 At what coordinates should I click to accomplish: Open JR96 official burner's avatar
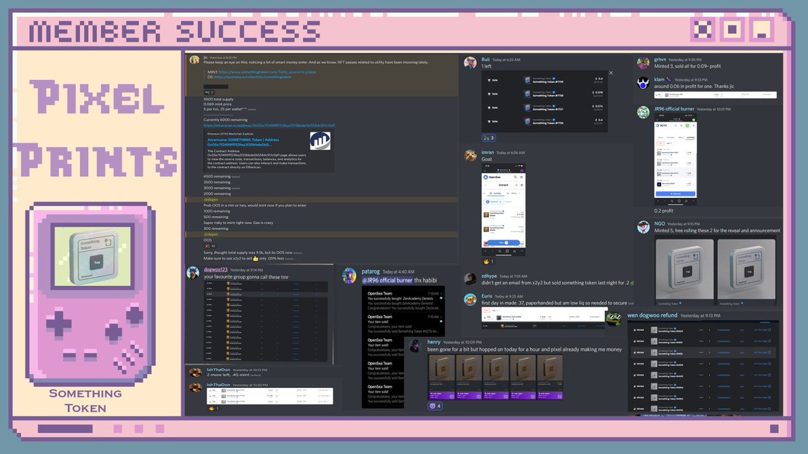643,112
